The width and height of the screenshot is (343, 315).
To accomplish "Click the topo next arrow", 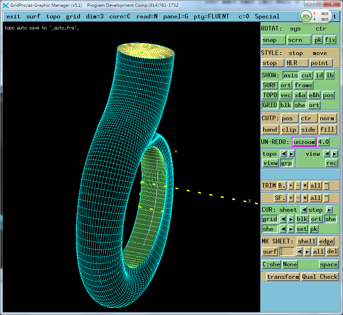I will click(291, 154).
